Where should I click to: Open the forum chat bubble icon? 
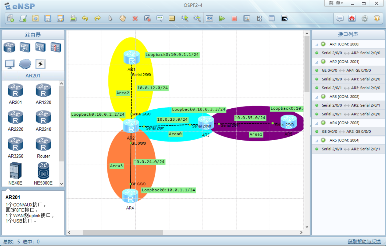[340, 18]
